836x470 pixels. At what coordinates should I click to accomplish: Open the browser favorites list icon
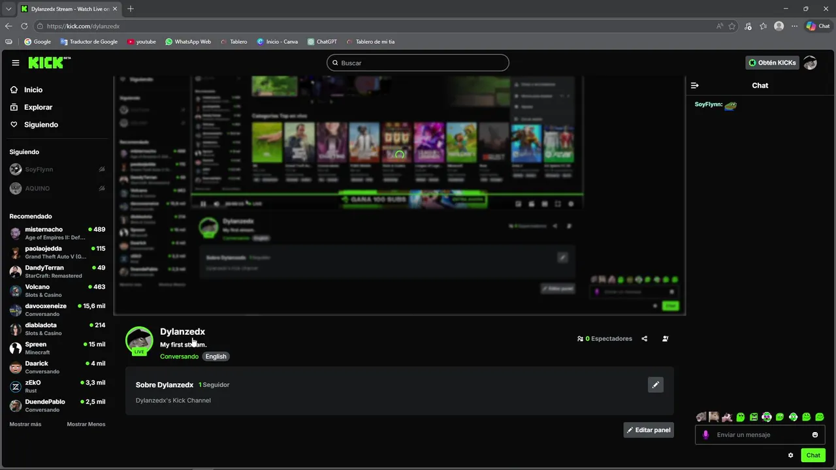click(763, 26)
